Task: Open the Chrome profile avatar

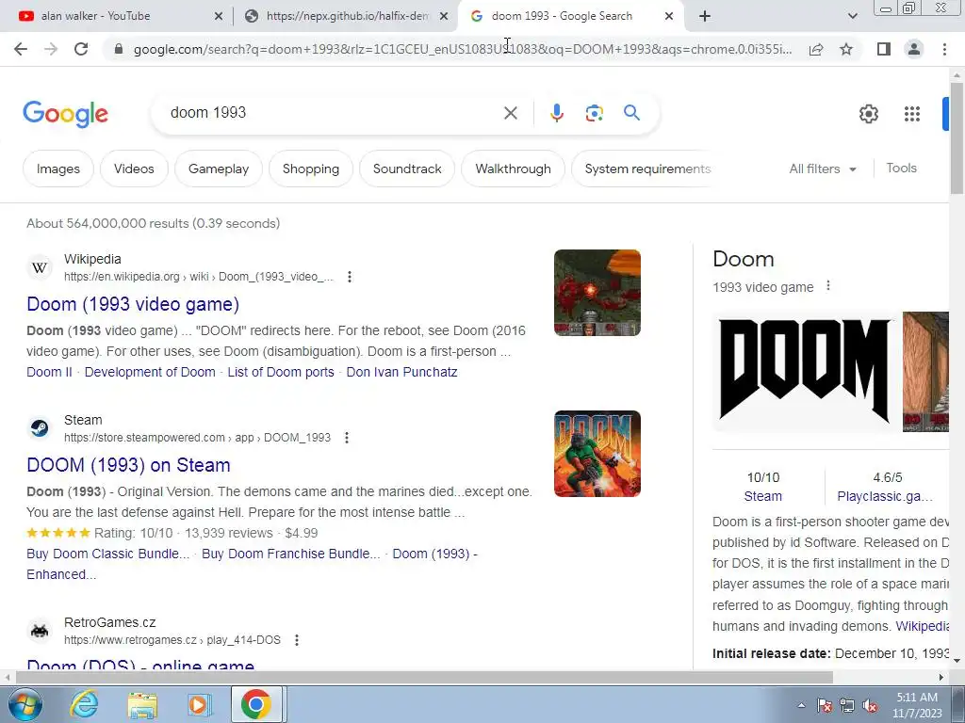Action: coord(914,49)
